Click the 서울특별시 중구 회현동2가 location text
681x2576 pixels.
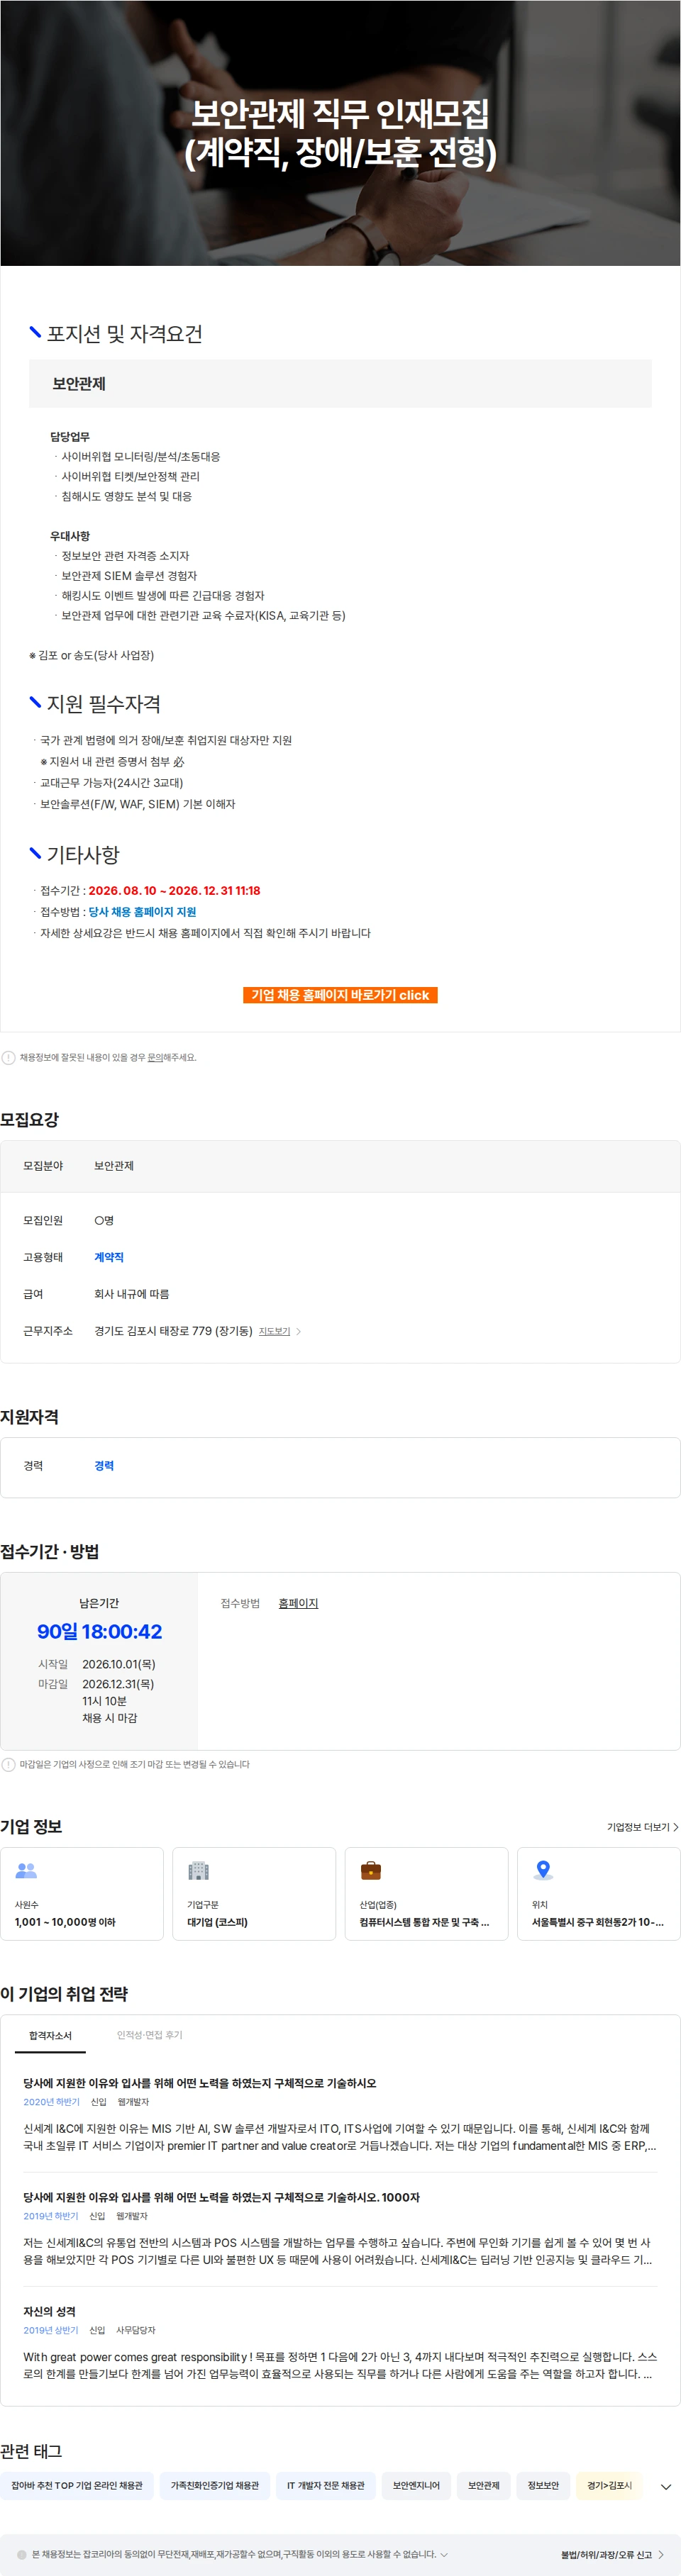point(597,1921)
